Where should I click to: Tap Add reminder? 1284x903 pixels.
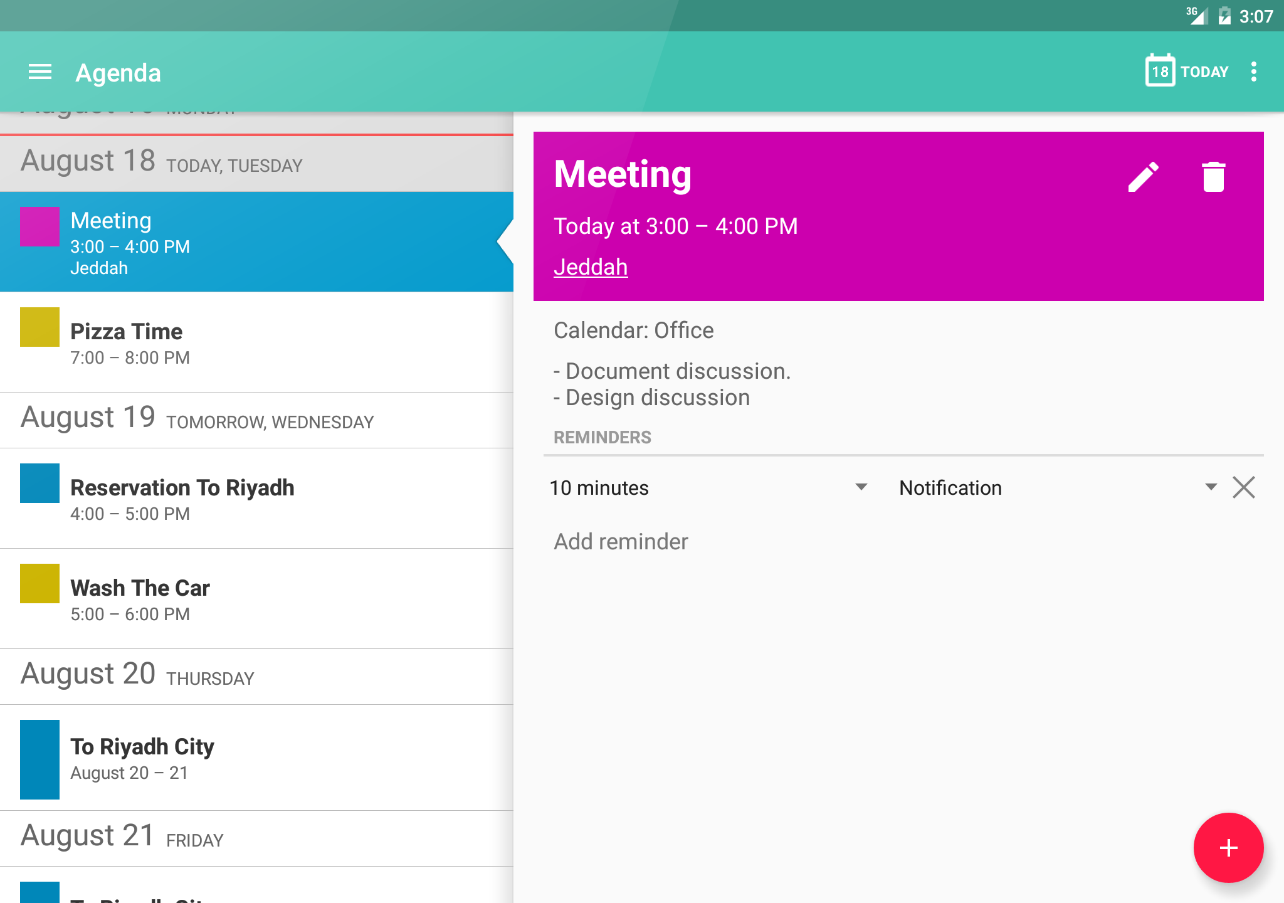[x=621, y=541]
